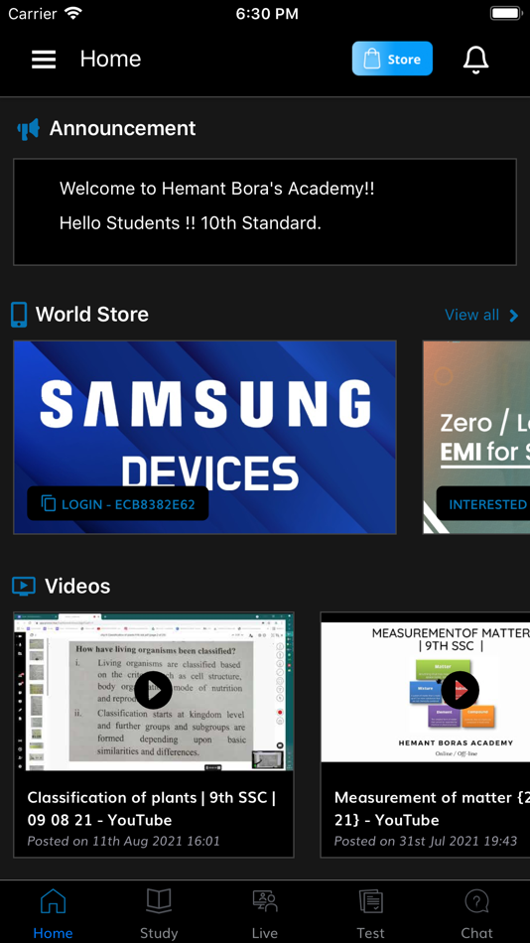Click the Carrier label in the status bar
The height and width of the screenshot is (943, 530).
pos(33,13)
